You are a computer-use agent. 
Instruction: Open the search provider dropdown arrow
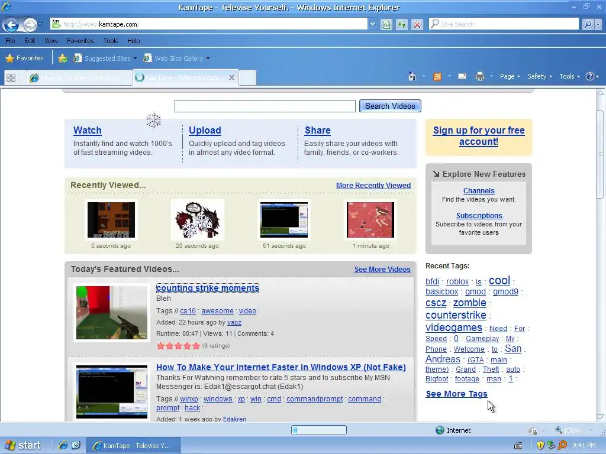pyautogui.click(x=598, y=24)
